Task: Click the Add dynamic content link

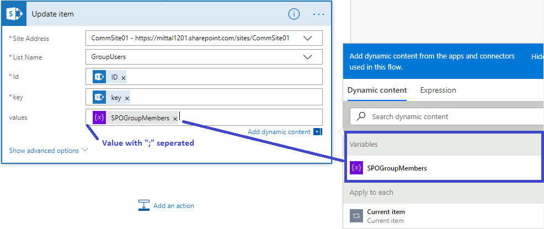Action: tap(279, 132)
